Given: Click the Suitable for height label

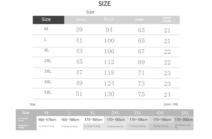Looking at the screenshot, I should point(23,119).
